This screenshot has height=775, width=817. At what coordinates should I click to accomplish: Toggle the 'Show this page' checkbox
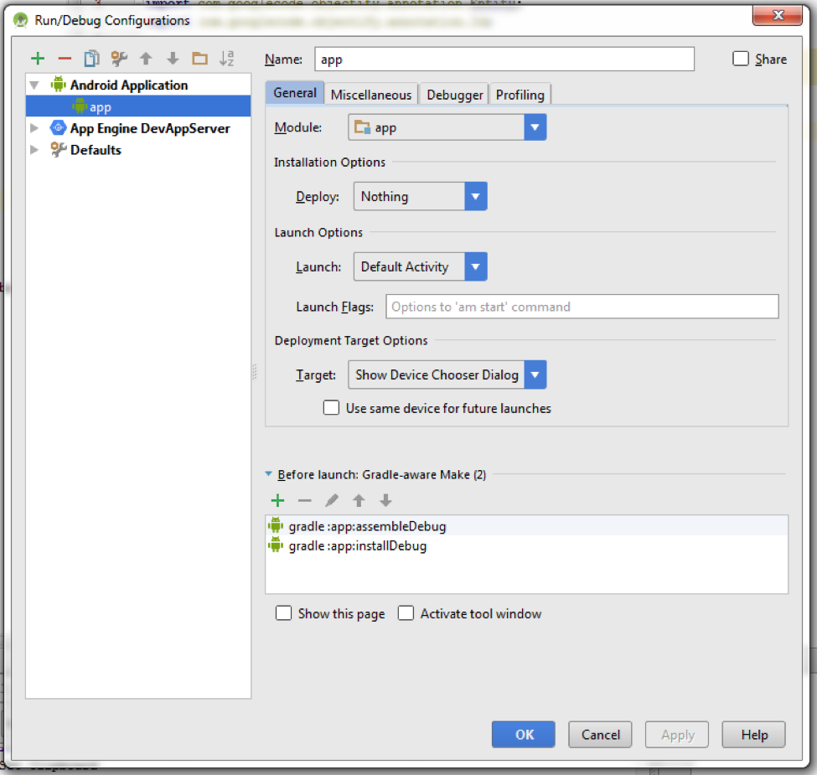pyautogui.click(x=284, y=613)
